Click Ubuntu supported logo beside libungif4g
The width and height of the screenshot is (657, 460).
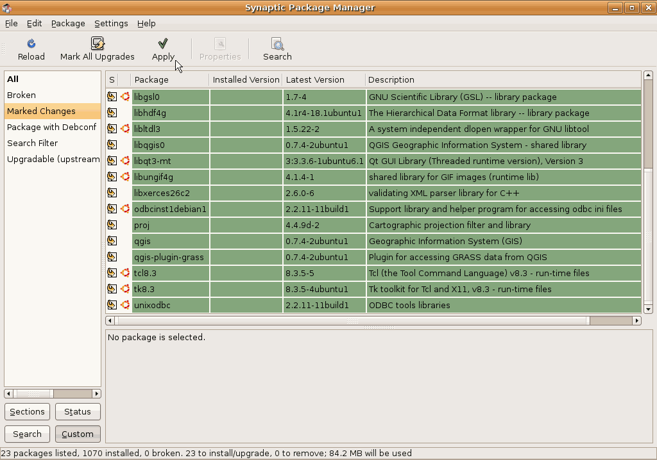click(x=125, y=177)
